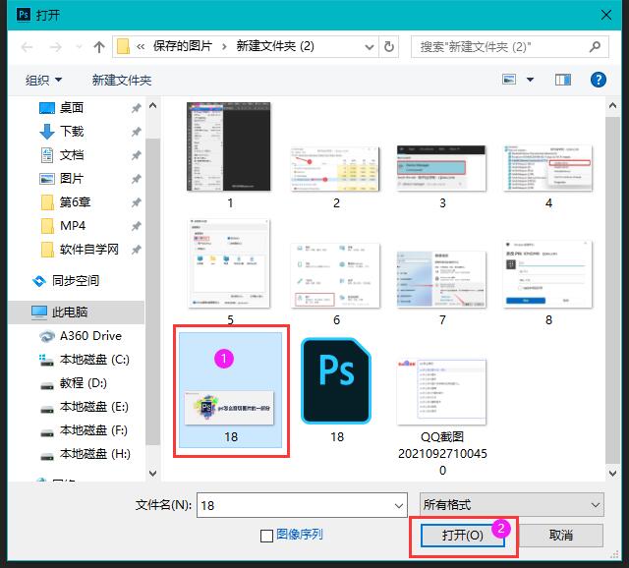Select the highlighted image file 18
This screenshot has width=629, height=568.
(x=230, y=390)
